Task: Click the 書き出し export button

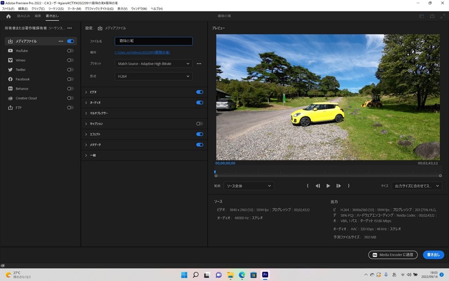Action: click(433, 255)
